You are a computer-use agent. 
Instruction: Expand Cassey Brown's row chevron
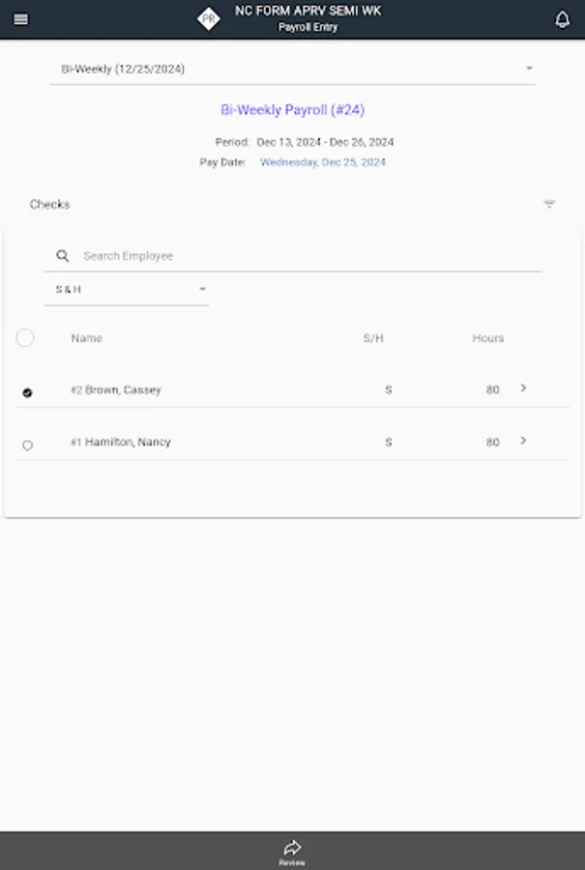pyautogui.click(x=523, y=389)
